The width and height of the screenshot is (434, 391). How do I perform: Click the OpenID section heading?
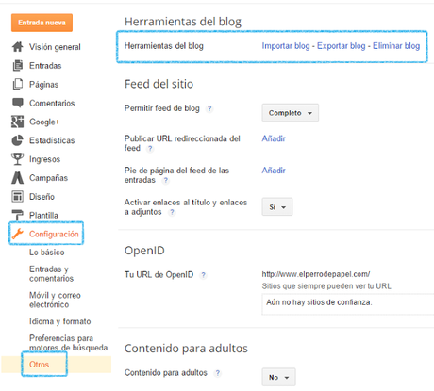tap(144, 251)
